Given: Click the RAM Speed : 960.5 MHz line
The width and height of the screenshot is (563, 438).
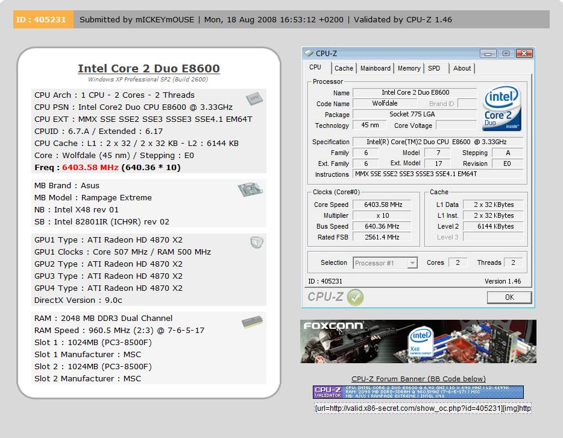Looking at the screenshot, I should (119, 330).
